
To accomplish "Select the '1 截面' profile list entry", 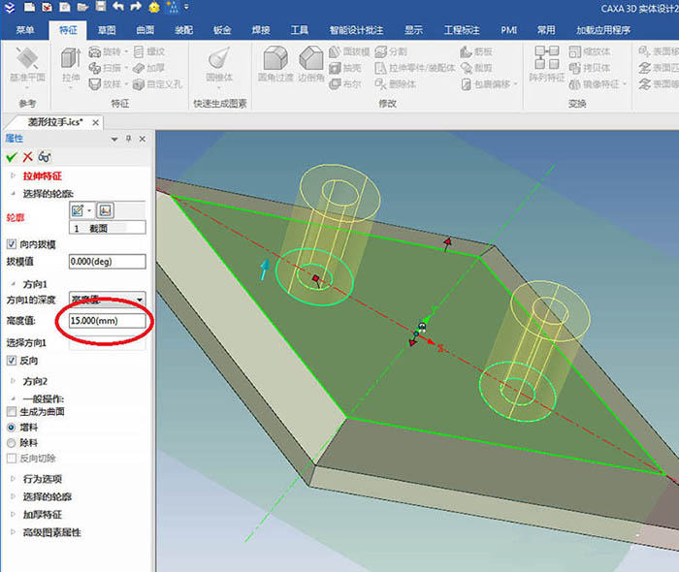I will pos(108,228).
